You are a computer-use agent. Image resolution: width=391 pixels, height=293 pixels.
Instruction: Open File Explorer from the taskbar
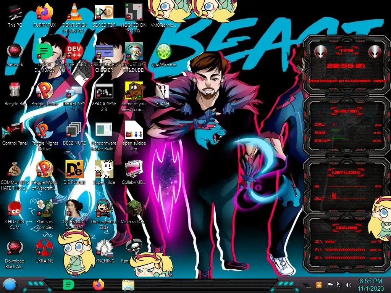[128, 285]
